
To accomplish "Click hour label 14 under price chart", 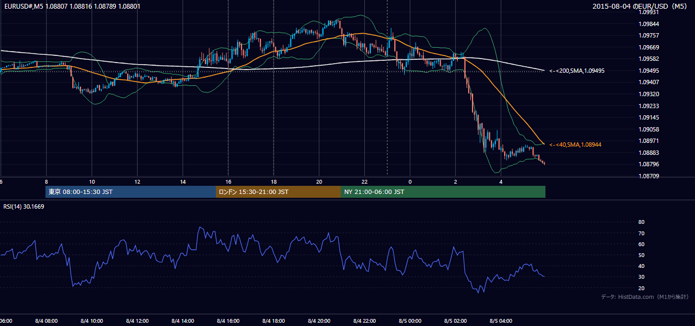I will (183, 181).
